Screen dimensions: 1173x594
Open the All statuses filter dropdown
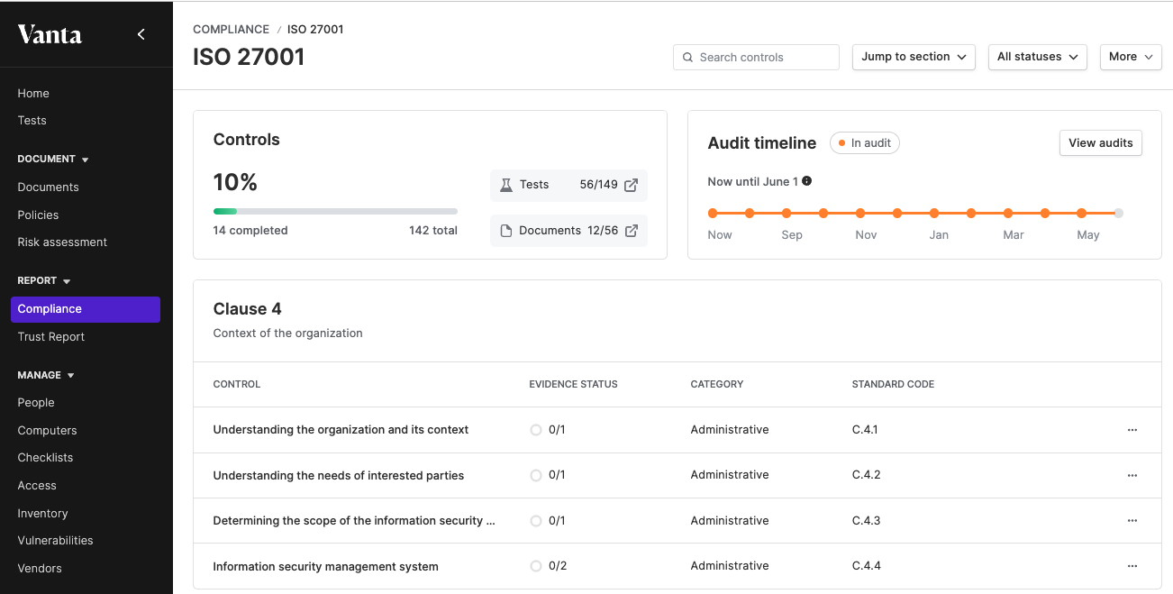tap(1038, 57)
